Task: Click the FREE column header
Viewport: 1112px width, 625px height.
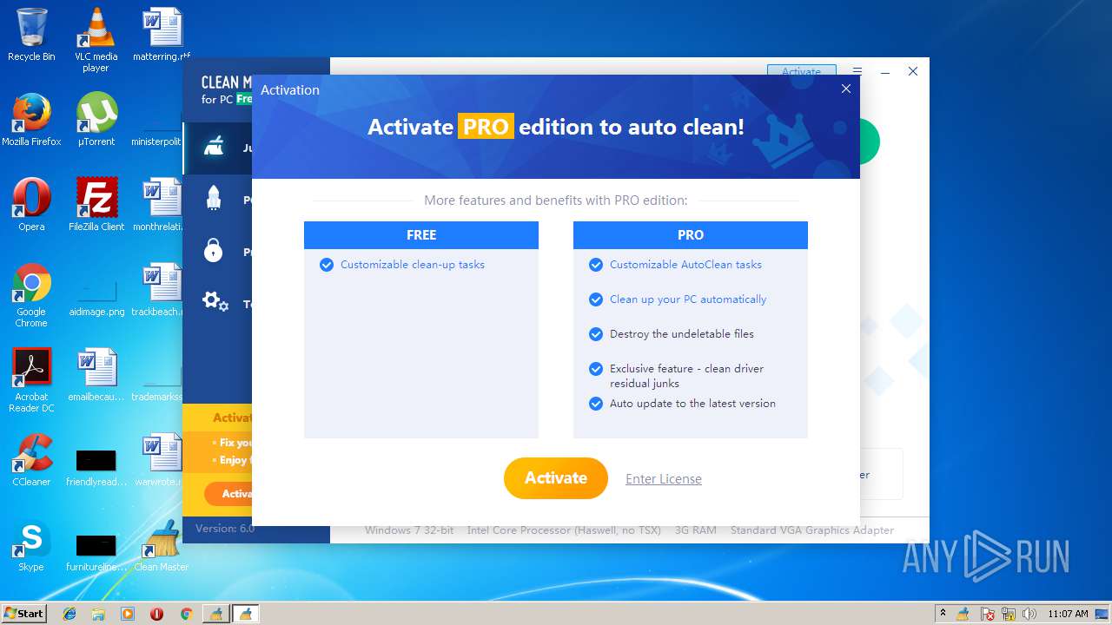Action: click(x=421, y=235)
